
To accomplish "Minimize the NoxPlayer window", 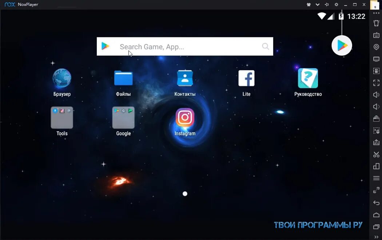I will click(346, 5).
